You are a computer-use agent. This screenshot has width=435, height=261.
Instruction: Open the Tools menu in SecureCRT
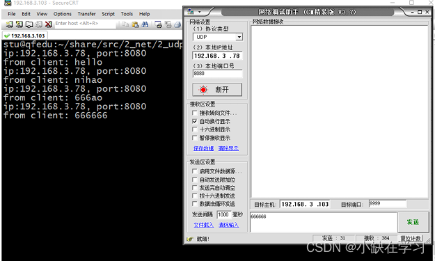pyautogui.click(x=127, y=14)
